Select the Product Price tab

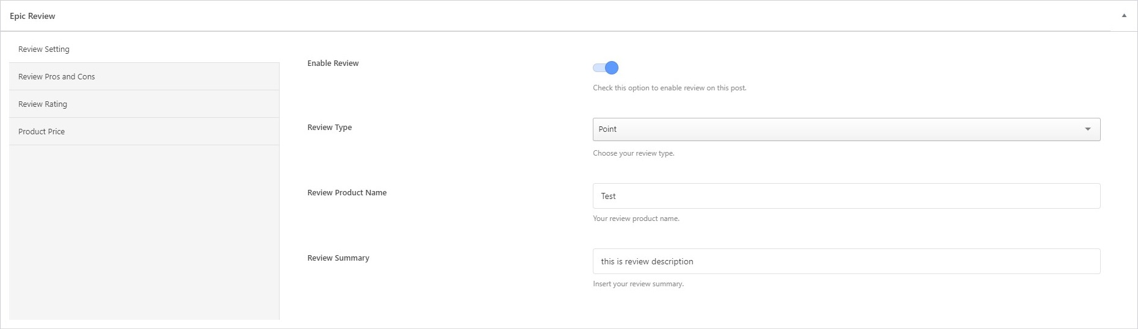(x=42, y=131)
